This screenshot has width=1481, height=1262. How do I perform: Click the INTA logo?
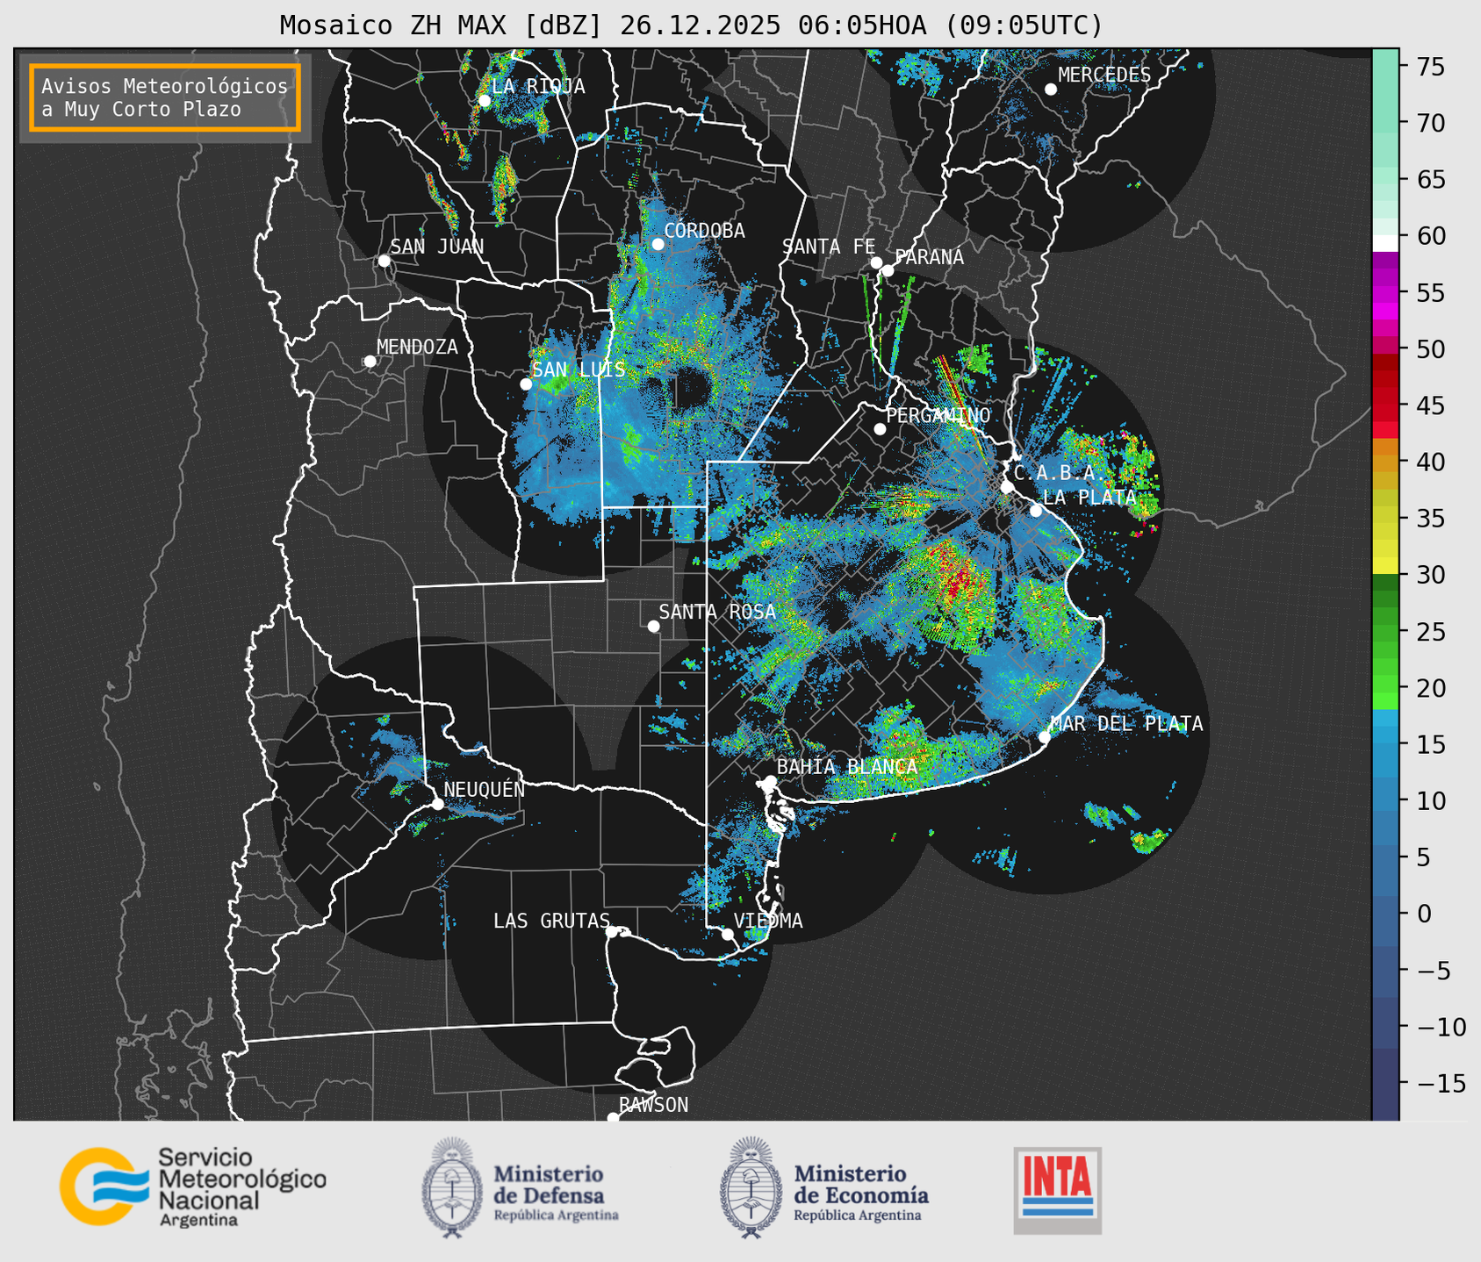[1057, 1190]
